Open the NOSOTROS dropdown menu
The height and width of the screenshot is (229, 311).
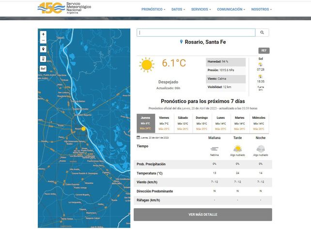point(262,9)
